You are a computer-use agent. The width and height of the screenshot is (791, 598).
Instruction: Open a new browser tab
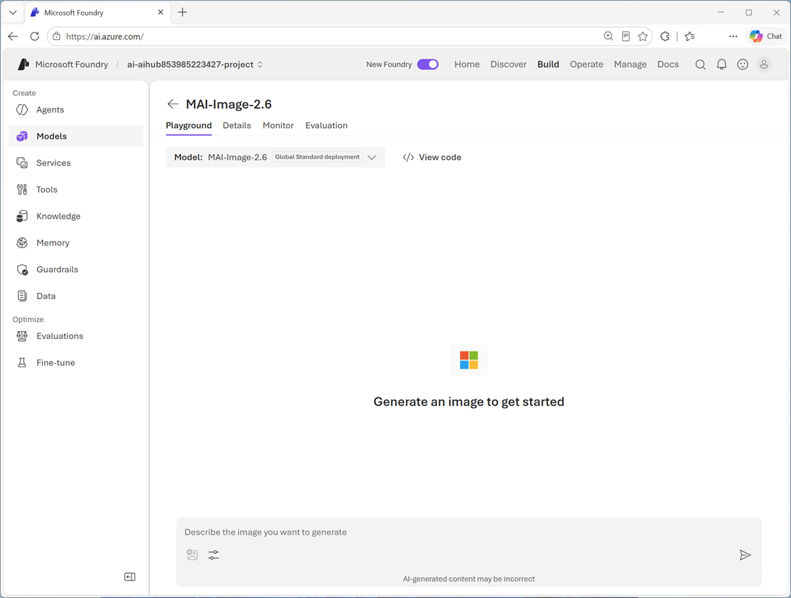pos(183,13)
